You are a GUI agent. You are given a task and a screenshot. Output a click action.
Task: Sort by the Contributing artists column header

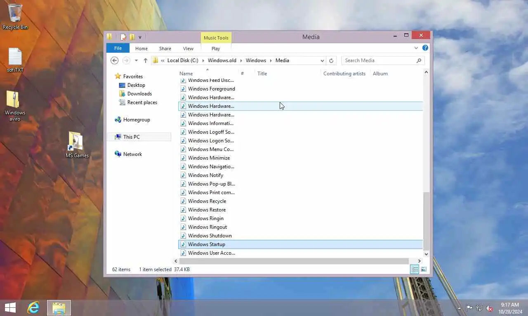pos(345,74)
